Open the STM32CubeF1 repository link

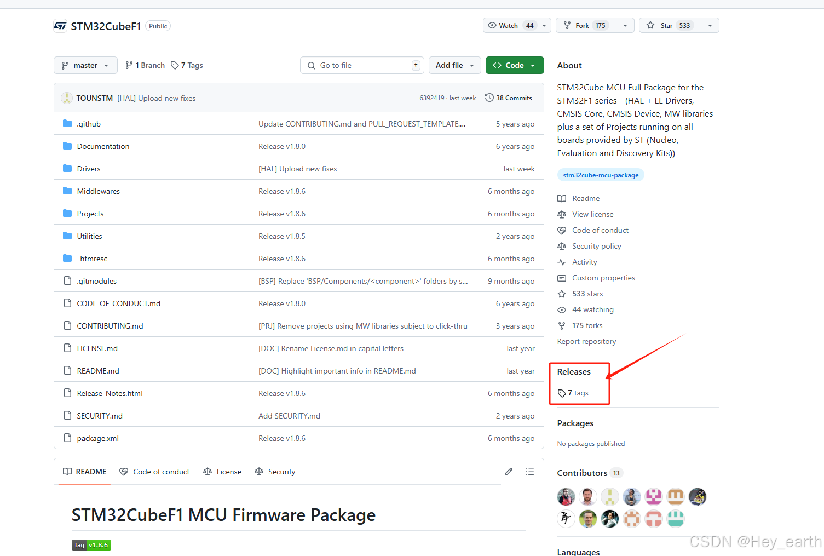tap(106, 26)
